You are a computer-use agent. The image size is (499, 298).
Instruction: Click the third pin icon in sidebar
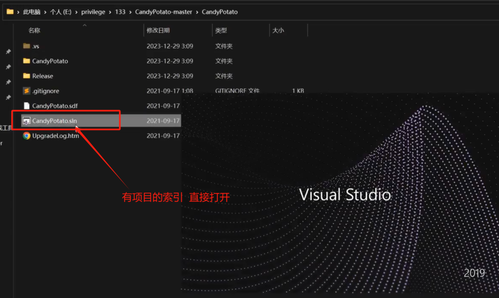pyautogui.click(x=9, y=82)
